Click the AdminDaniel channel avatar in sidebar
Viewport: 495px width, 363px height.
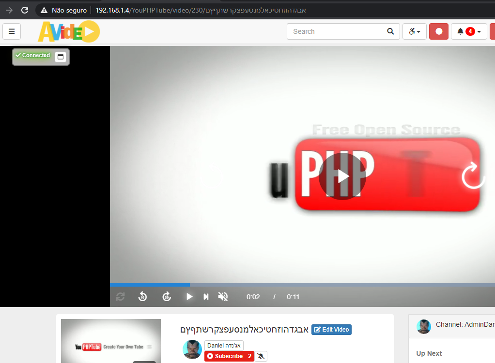coord(424,327)
